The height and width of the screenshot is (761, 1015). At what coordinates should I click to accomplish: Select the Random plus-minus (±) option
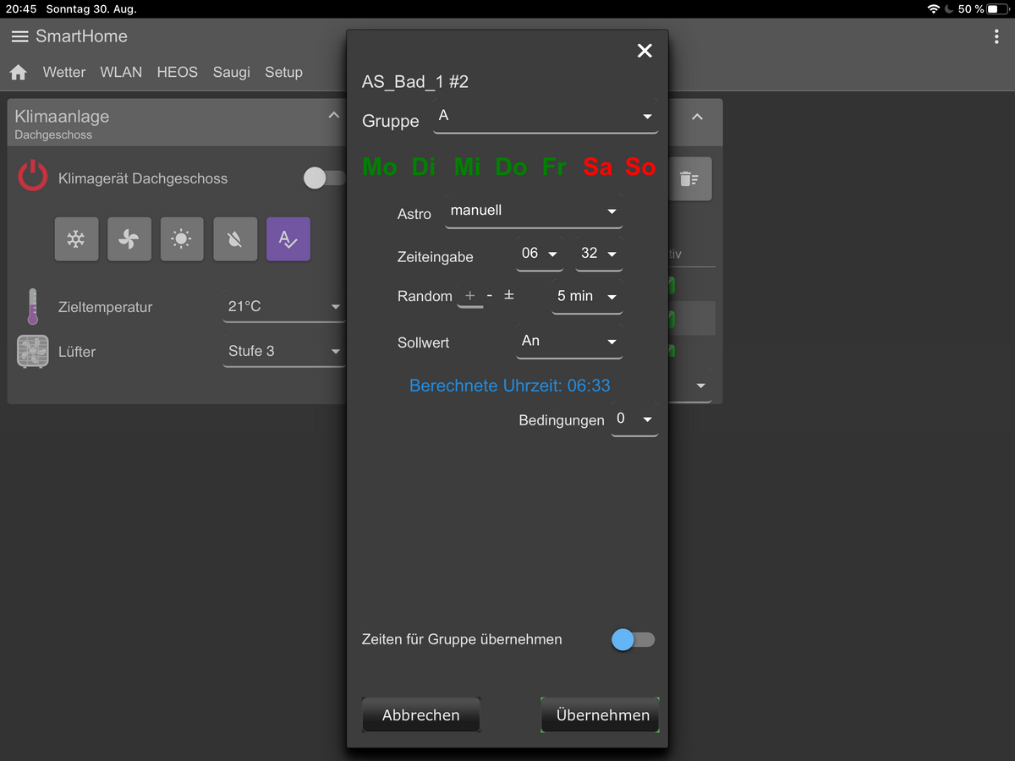click(509, 296)
